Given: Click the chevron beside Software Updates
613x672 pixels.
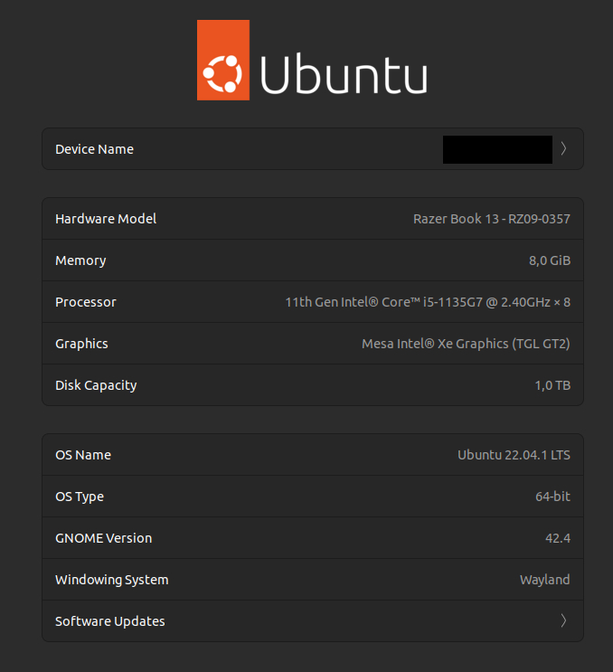Looking at the screenshot, I should [564, 620].
